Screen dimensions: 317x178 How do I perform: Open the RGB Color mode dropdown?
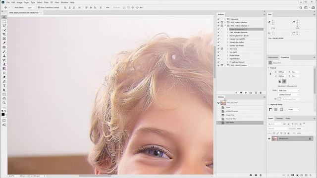pos(288,90)
